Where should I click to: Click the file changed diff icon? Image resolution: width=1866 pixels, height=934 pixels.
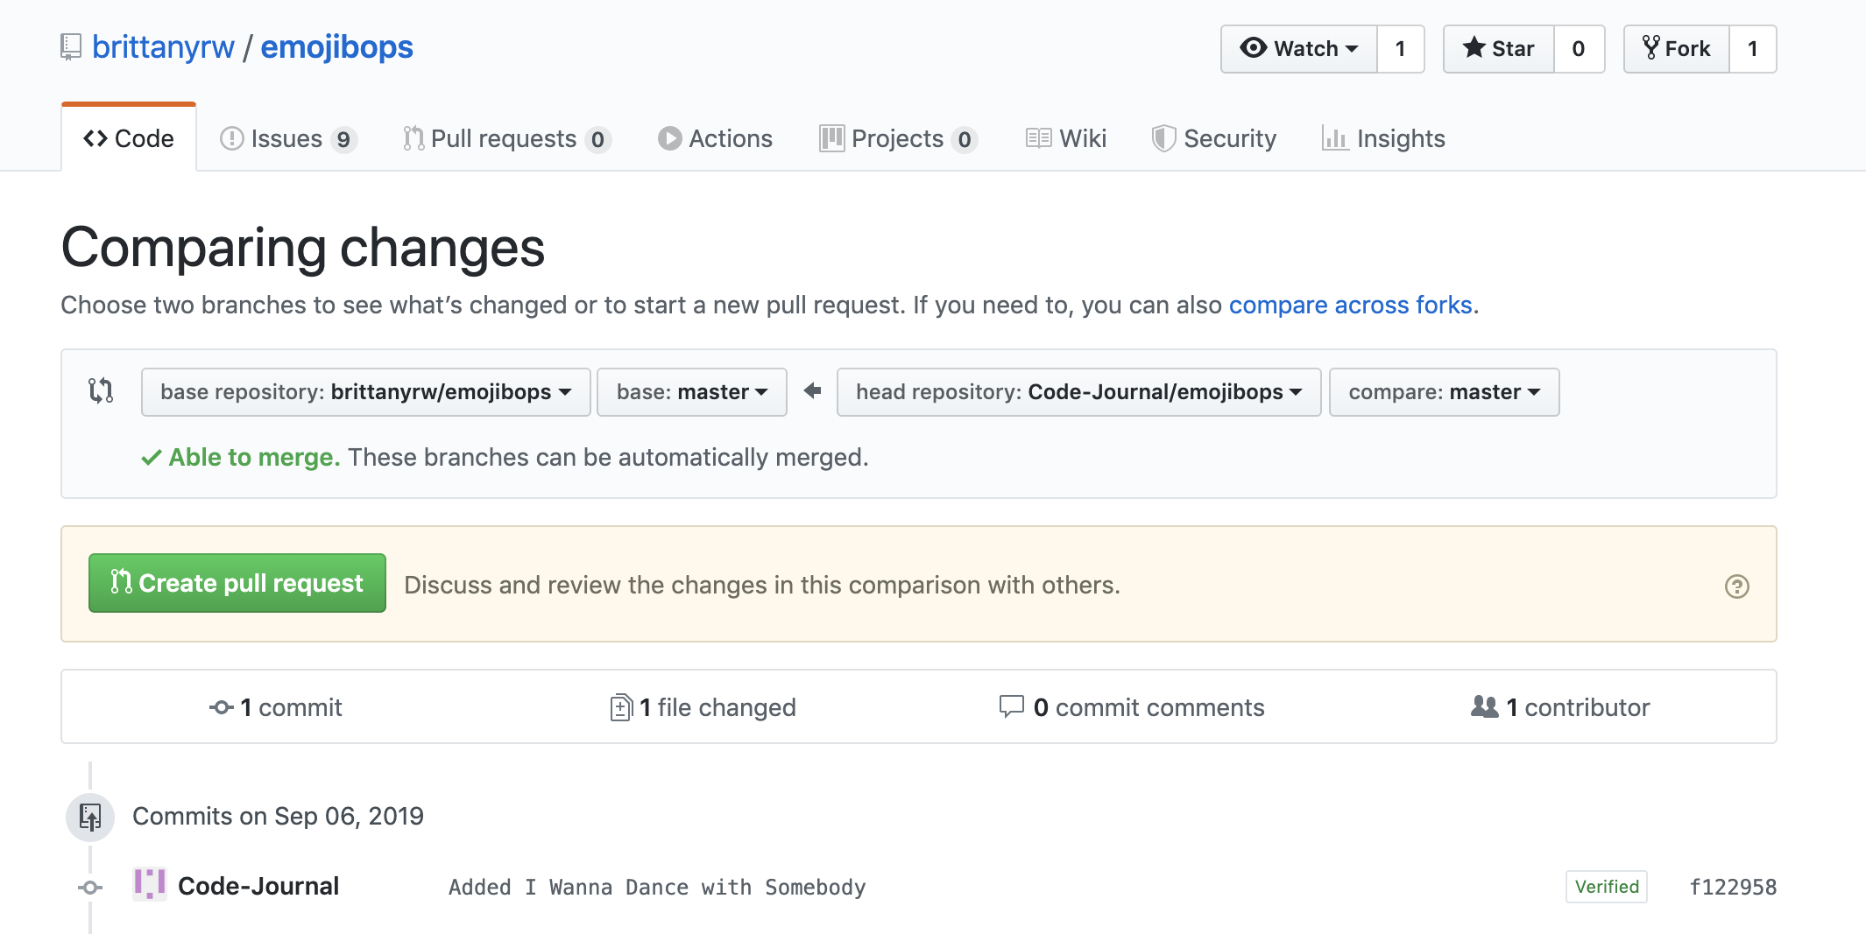(621, 707)
